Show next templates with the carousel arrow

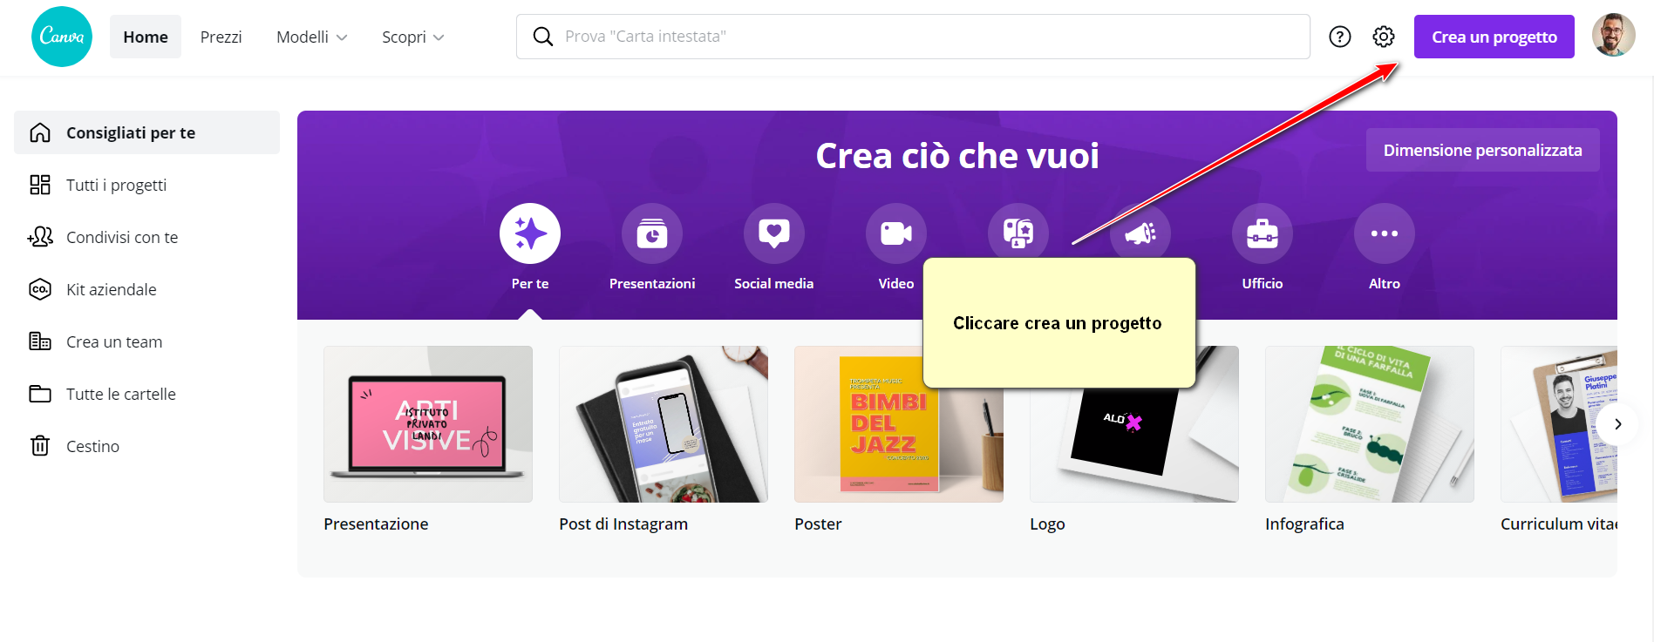[x=1617, y=424]
